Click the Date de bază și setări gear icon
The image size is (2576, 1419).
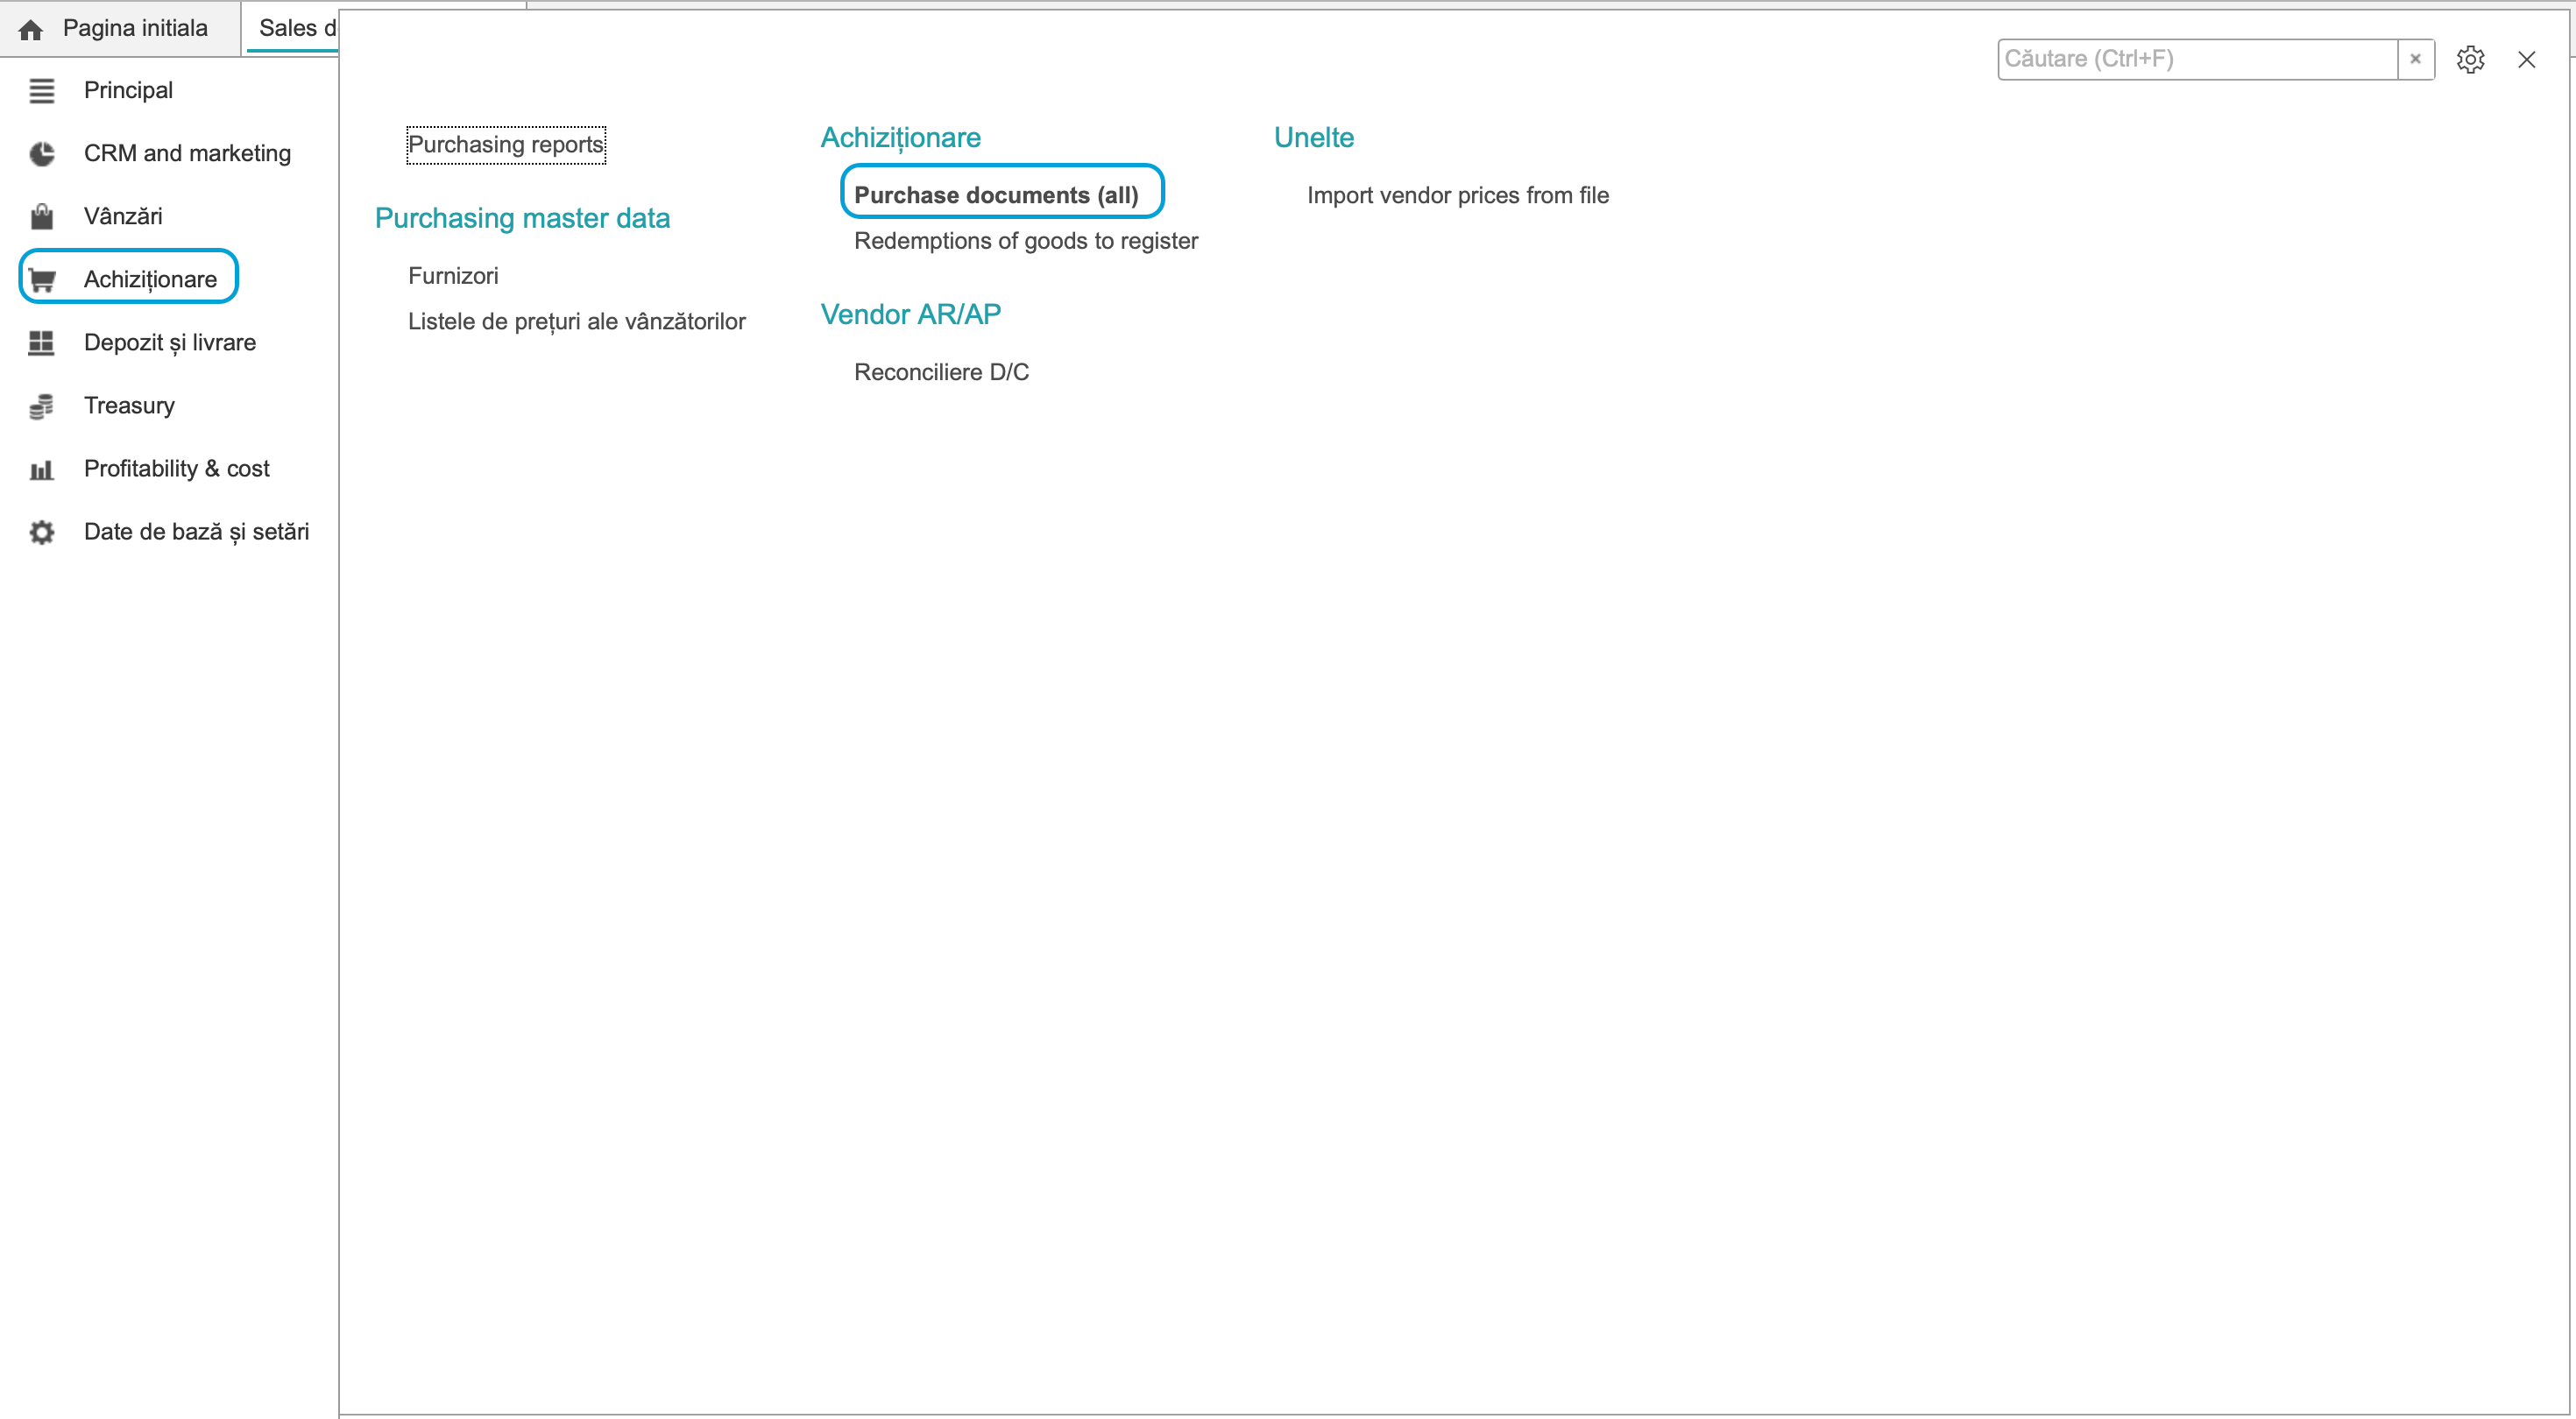tap(41, 532)
